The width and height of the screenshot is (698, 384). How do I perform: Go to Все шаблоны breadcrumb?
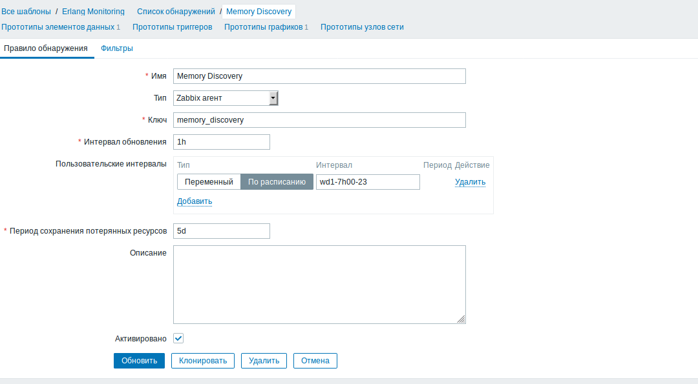(26, 12)
